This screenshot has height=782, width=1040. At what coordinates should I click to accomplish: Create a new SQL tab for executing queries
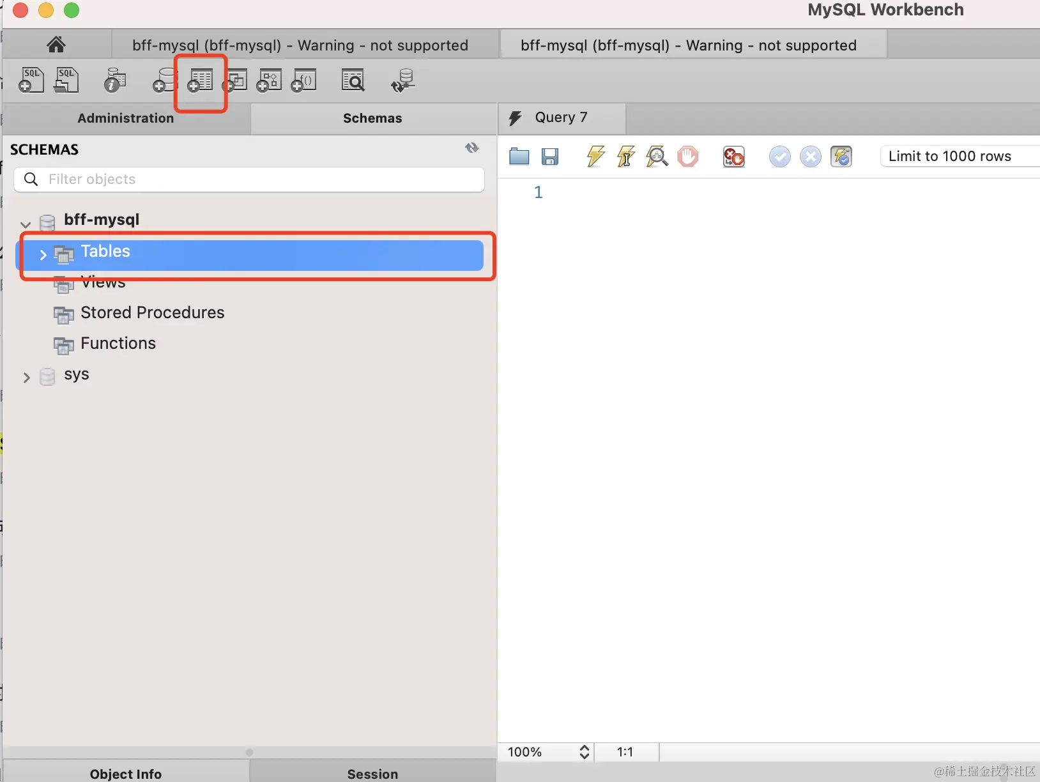click(31, 80)
